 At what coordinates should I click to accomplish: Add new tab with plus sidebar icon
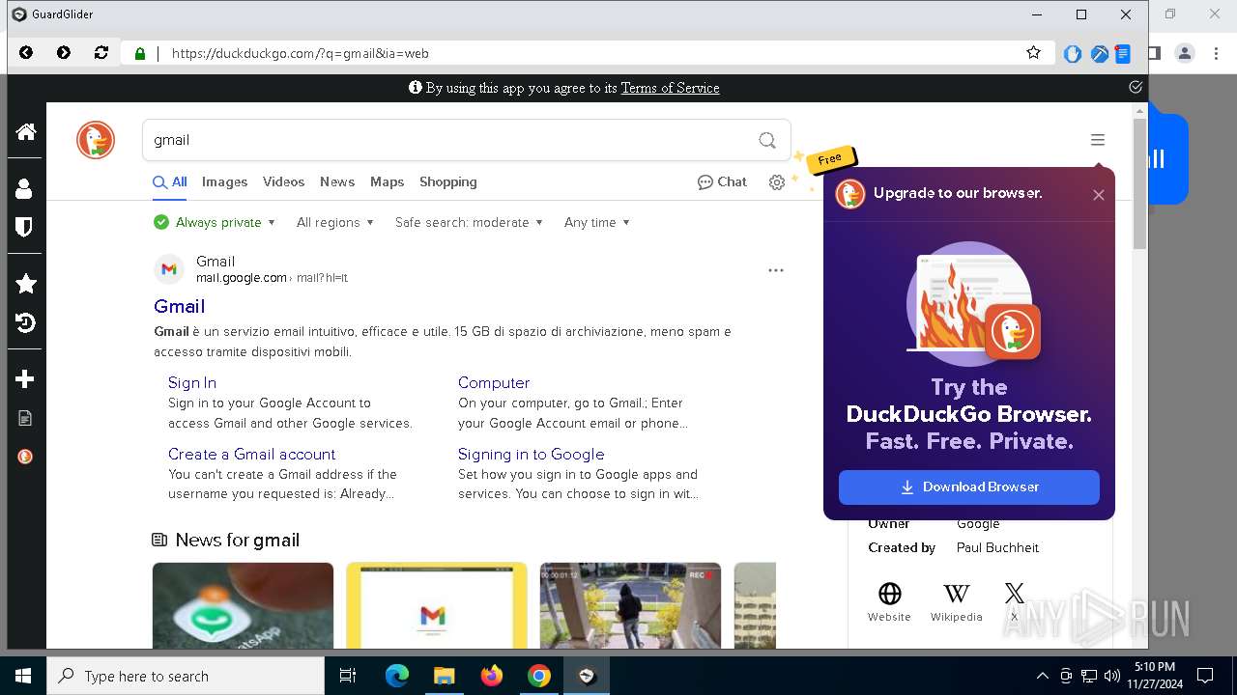pyautogui.click(x=25, y=379)
